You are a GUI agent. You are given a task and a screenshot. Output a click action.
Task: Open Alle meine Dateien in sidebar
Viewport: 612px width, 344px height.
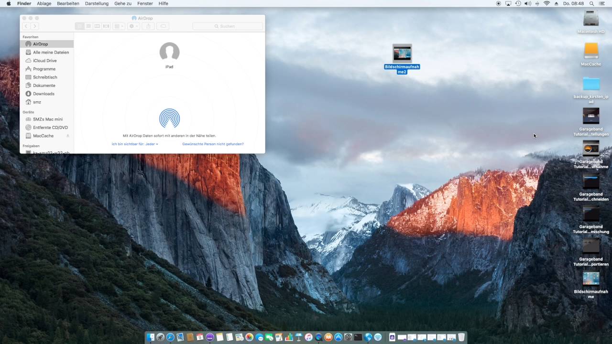tap(47, 52)
